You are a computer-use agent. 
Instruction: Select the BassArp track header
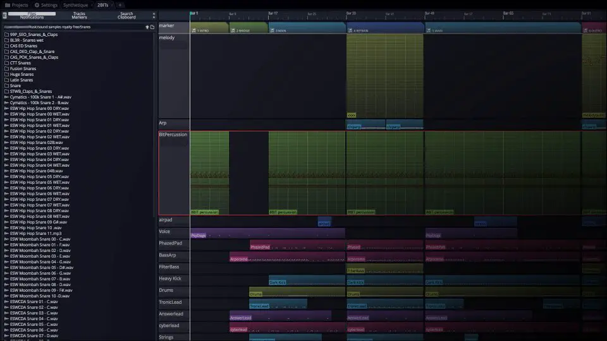[x=173, y=256]
